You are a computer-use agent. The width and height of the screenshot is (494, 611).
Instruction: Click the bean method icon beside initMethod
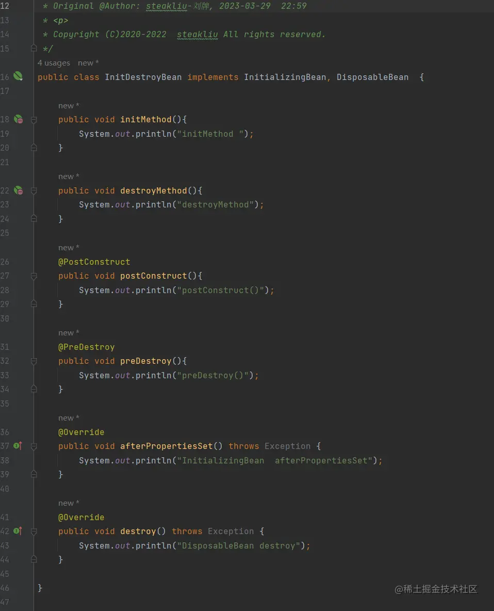pyautogui.click(x=18, y=119)
